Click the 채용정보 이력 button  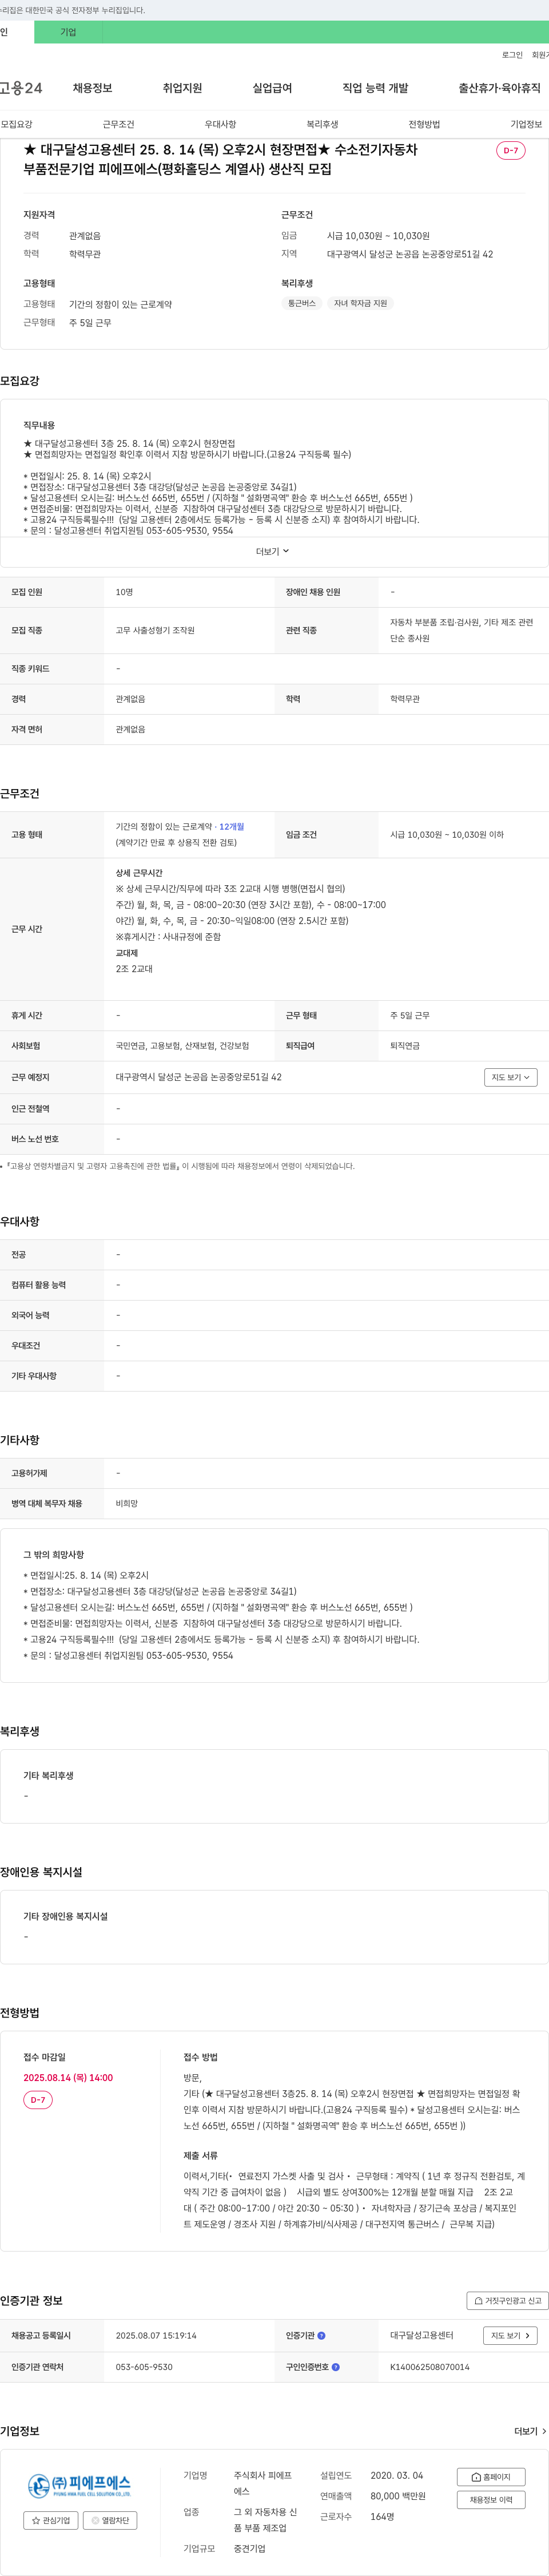coord(491,2499)
